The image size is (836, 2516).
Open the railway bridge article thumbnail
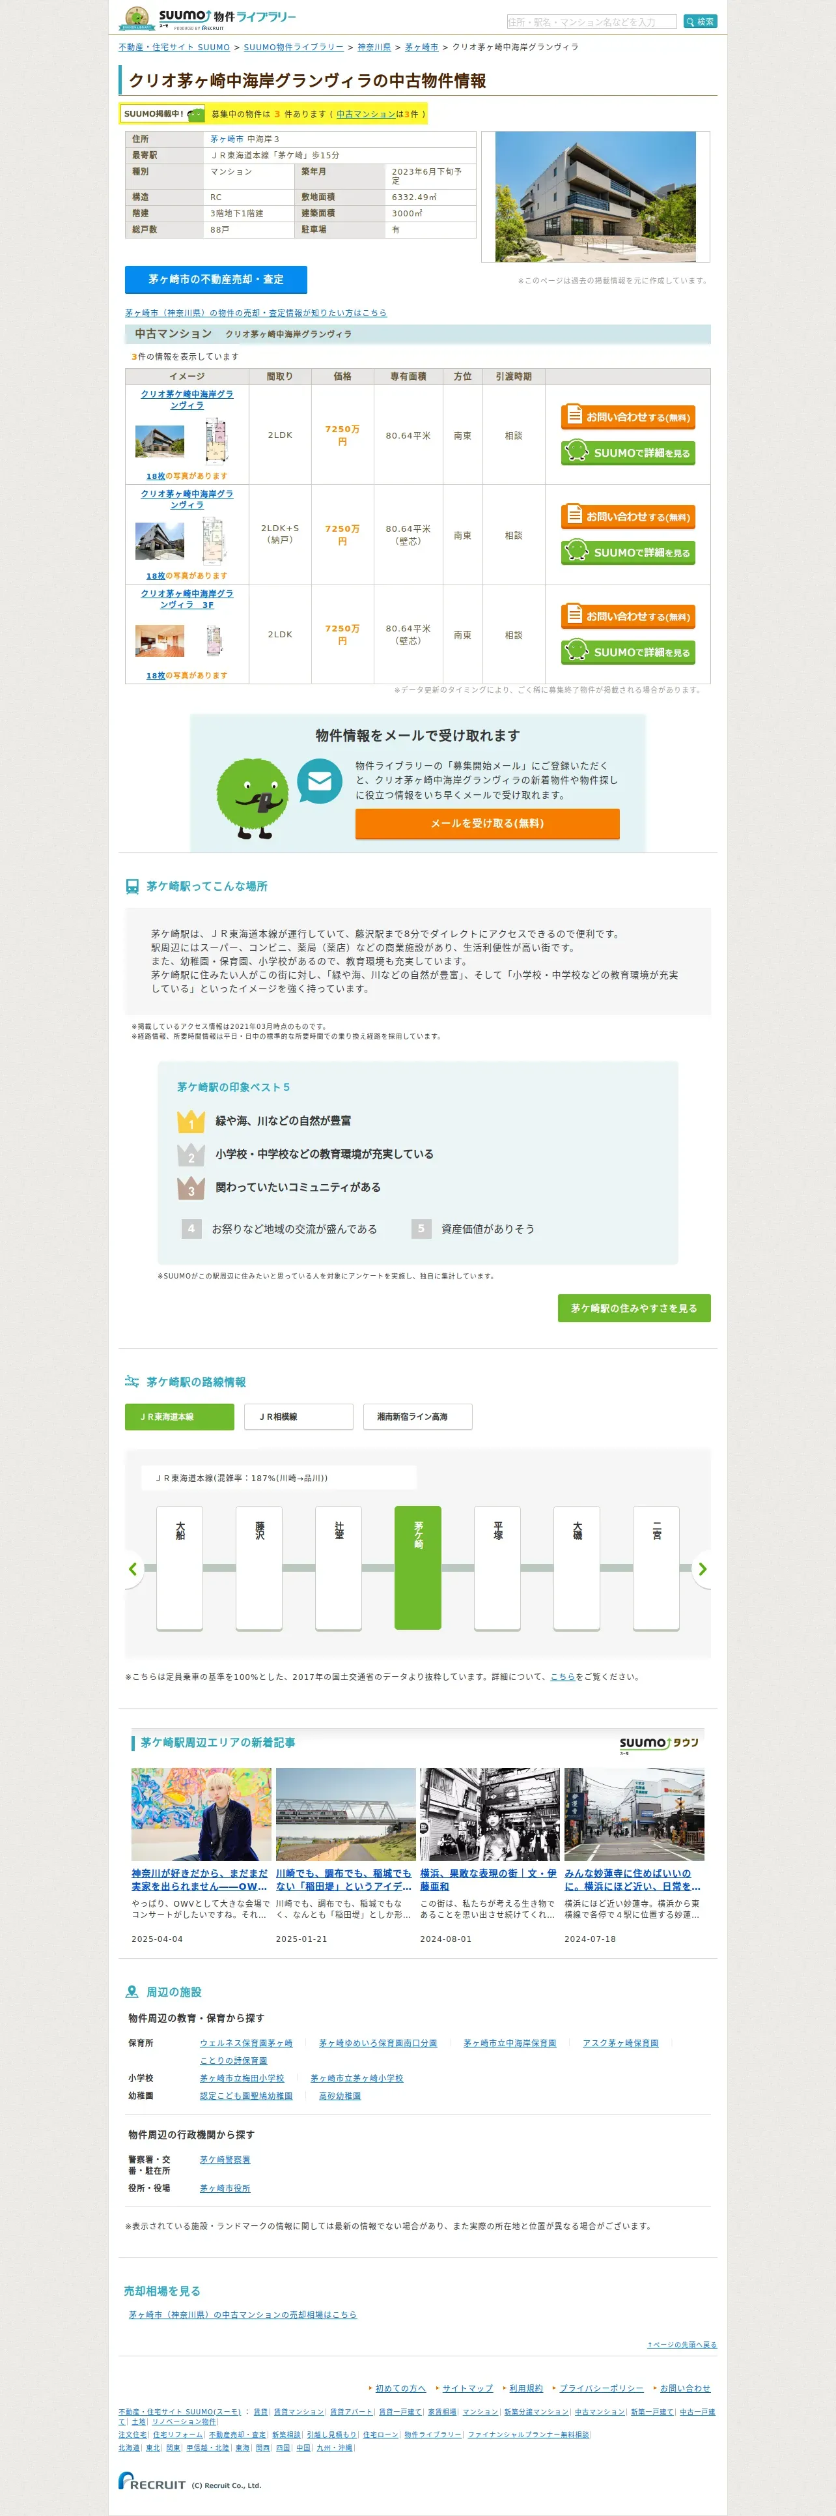point(345,1814)
